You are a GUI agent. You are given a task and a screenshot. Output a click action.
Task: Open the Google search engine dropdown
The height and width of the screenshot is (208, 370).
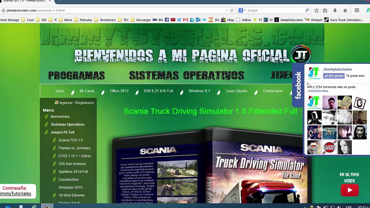tap(242, 10)
